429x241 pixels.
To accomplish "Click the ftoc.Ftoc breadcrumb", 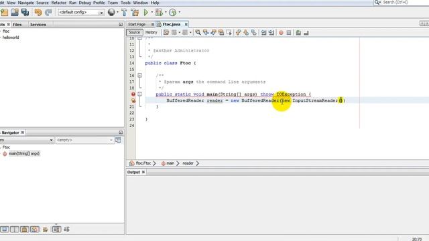I will pos(143,163).
